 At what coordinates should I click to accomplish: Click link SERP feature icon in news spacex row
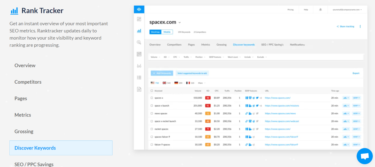tap(247, 113)
